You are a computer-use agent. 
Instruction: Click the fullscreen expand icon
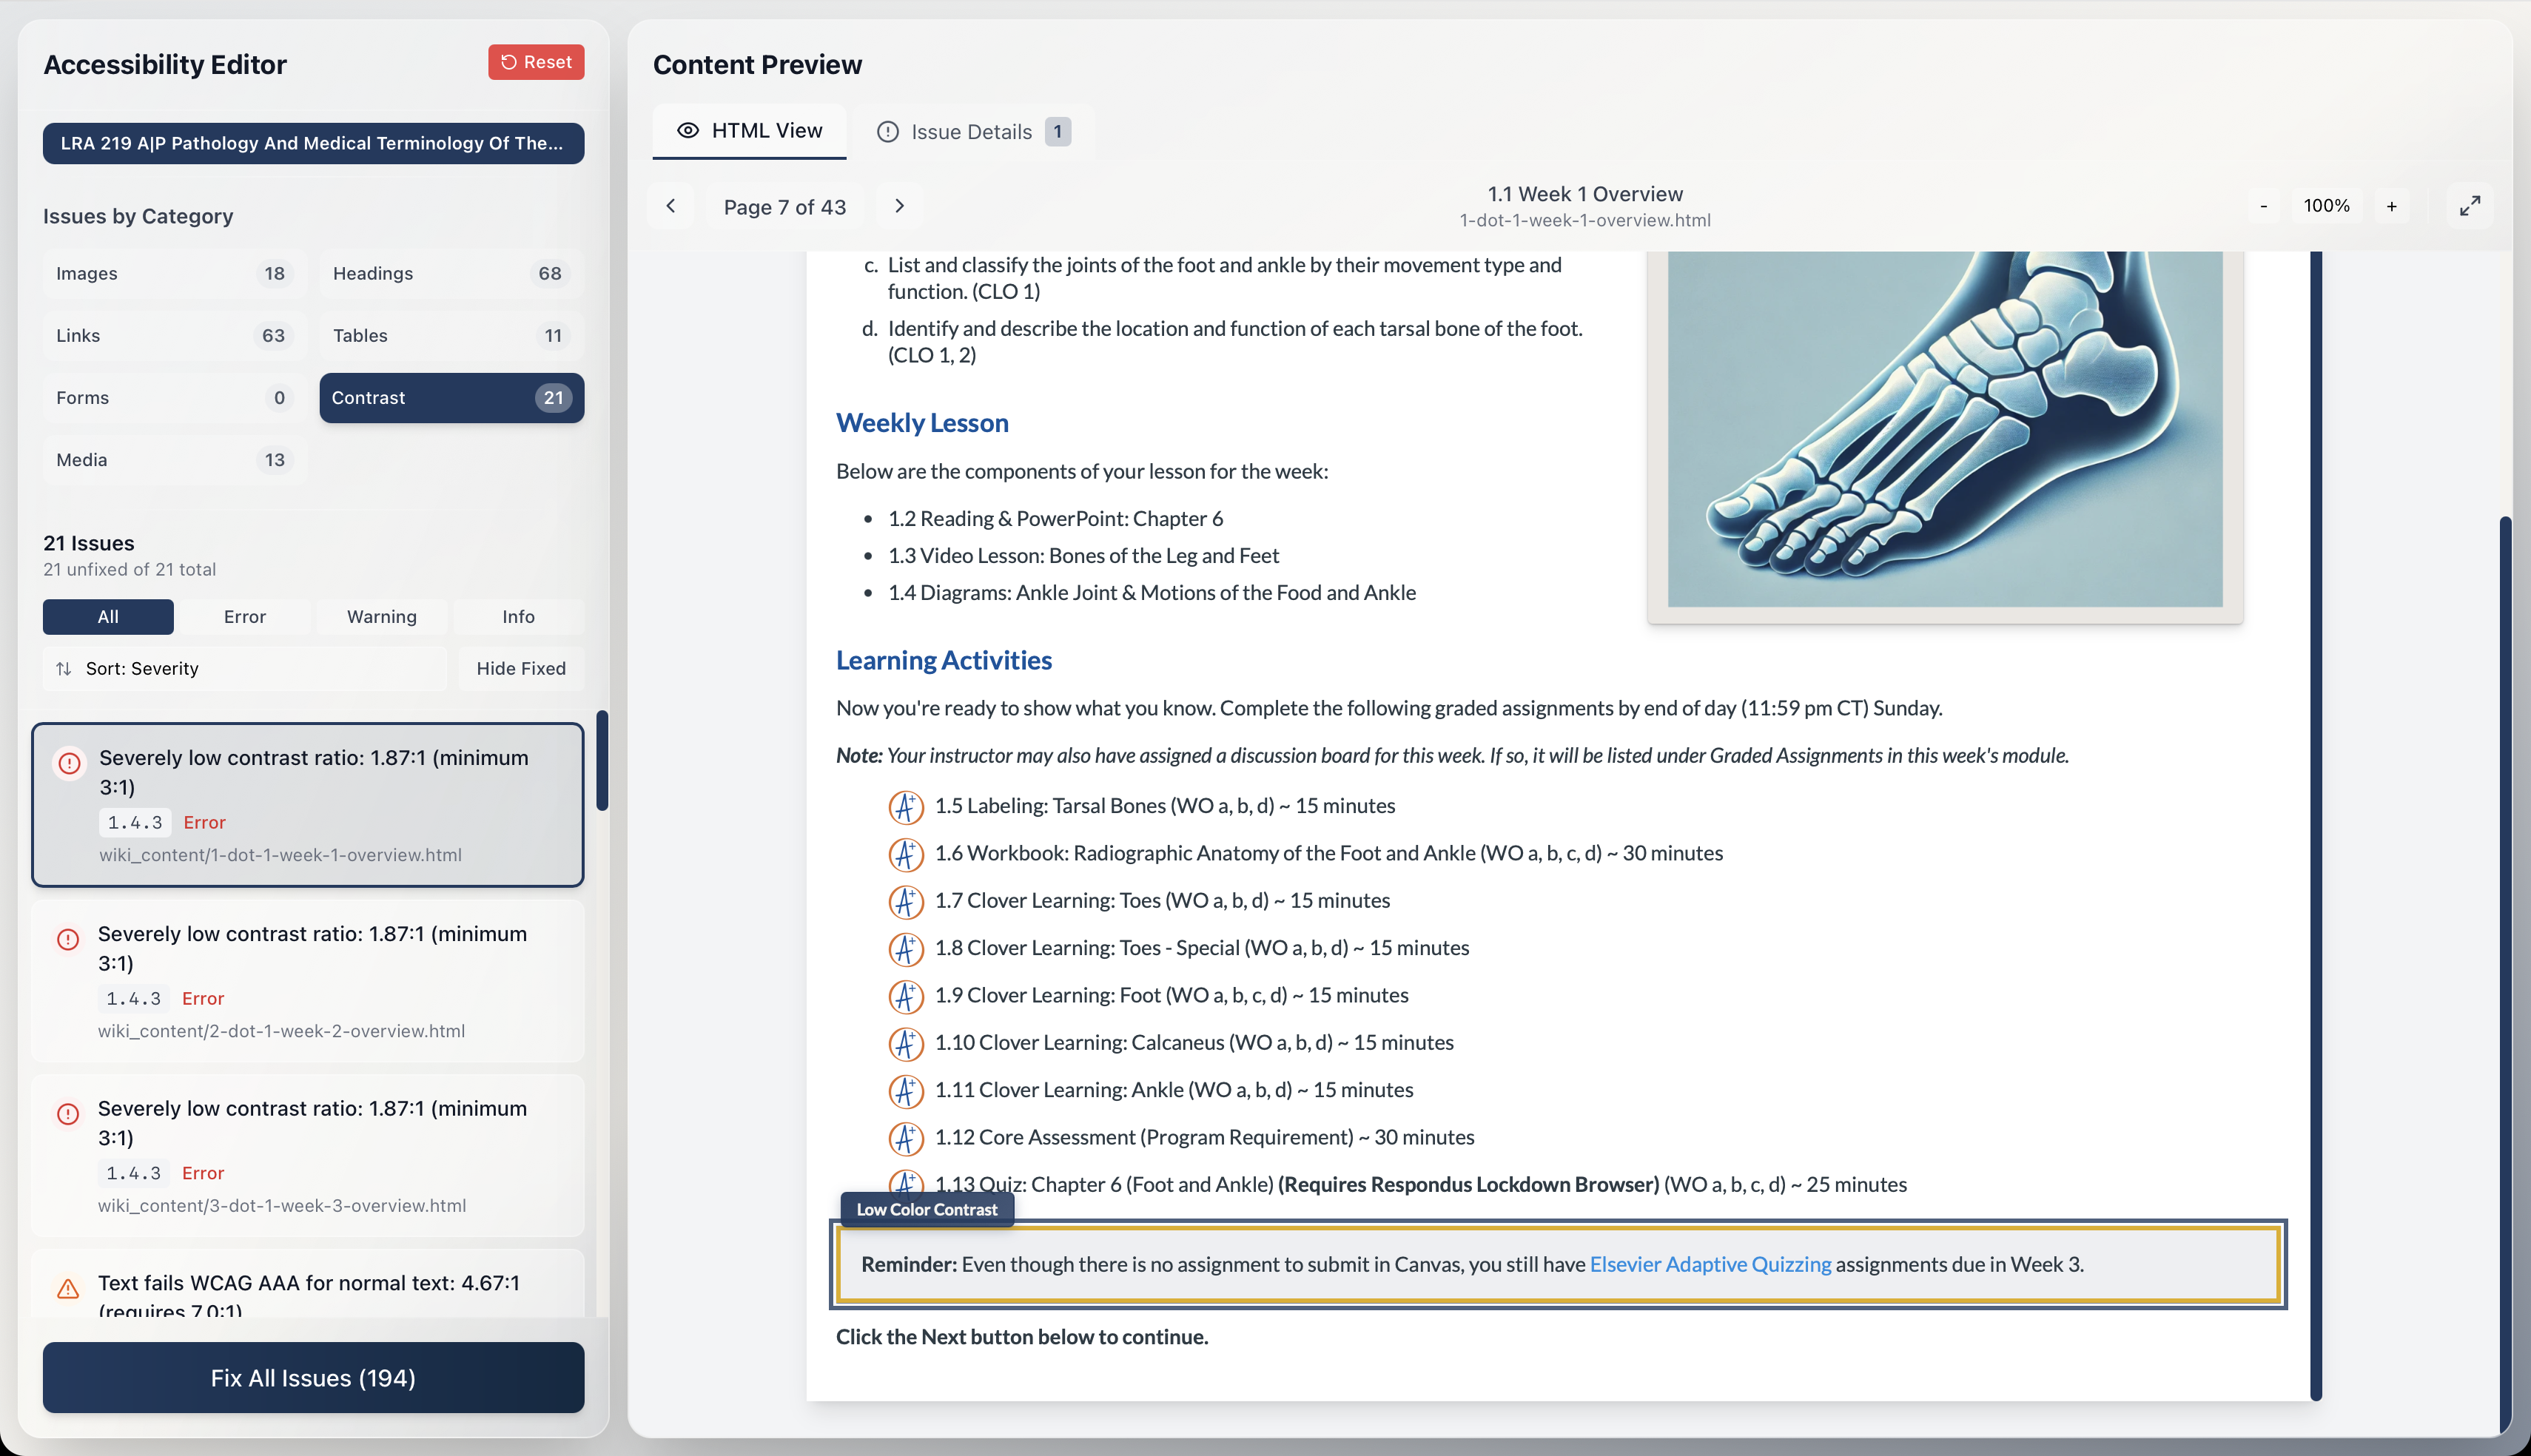[x=2470, y=205]
